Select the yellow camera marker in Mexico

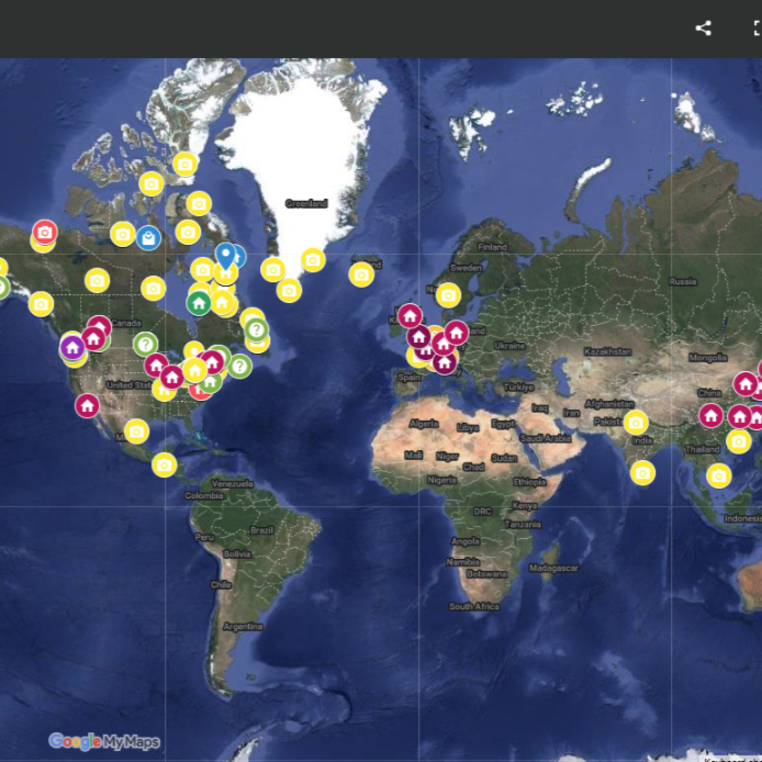(136, 432)
